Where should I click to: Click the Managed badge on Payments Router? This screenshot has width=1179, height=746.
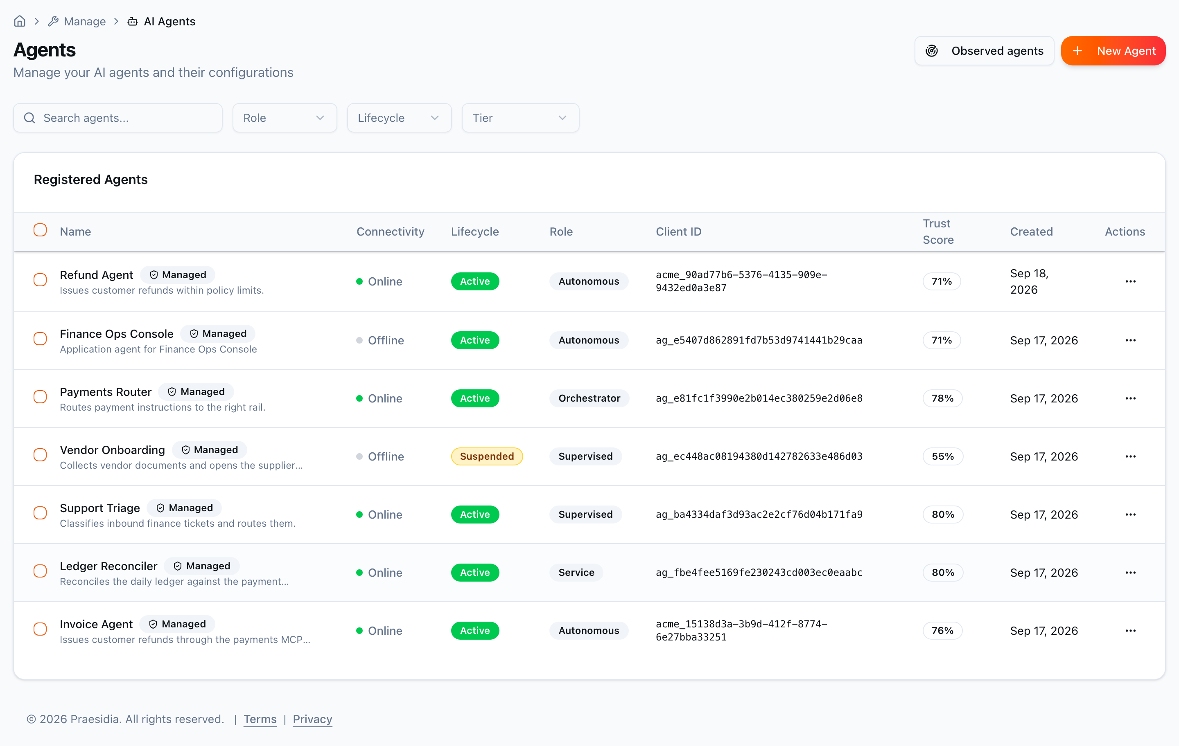[x=196, y=392]
